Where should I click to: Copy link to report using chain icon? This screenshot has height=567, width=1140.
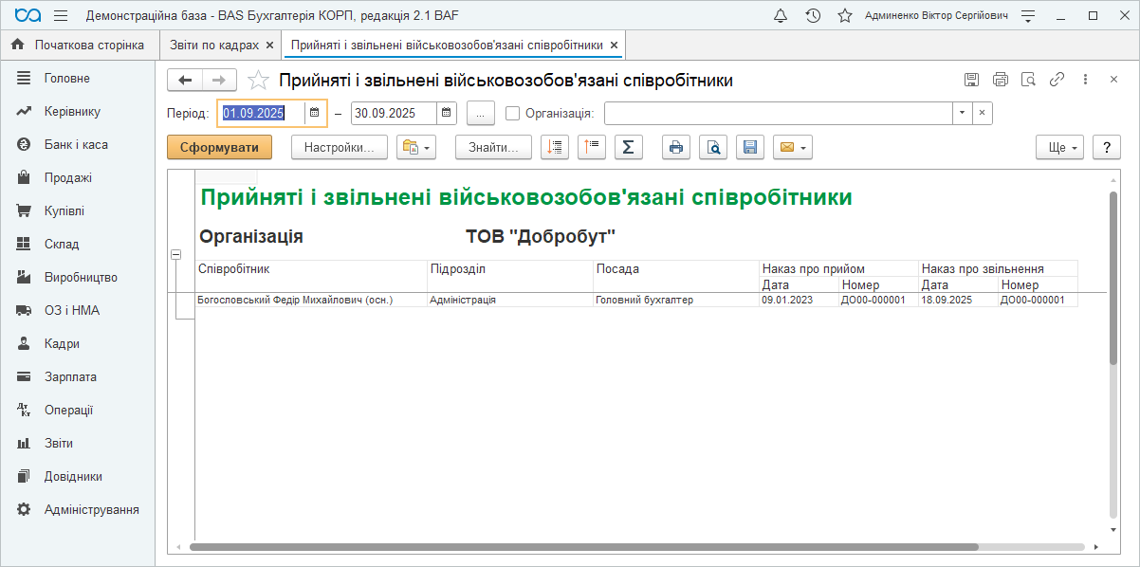pos(1057,81)
